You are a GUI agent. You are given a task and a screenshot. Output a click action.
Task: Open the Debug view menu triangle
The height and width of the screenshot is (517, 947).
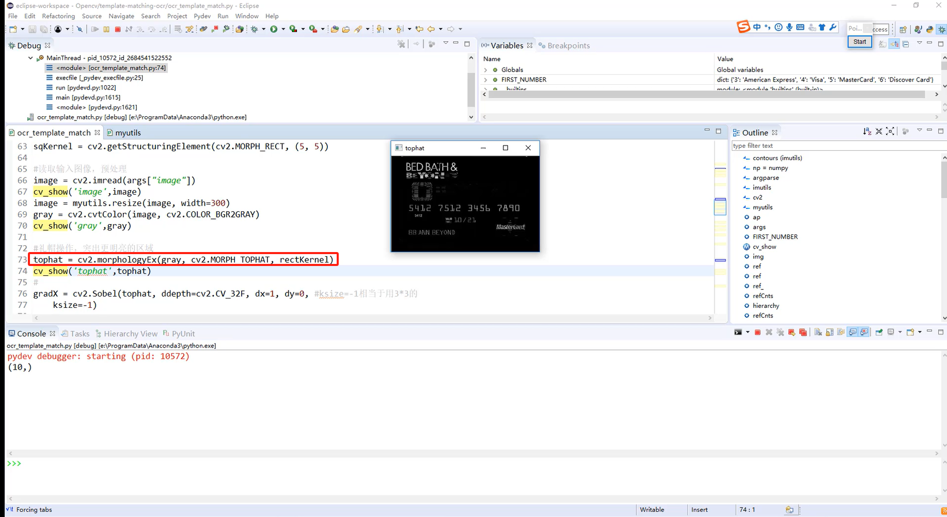click(x=446, y=43)
